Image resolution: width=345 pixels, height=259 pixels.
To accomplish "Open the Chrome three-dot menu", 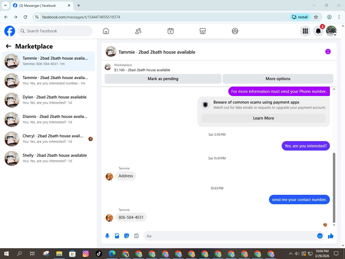I will (339, 17).
